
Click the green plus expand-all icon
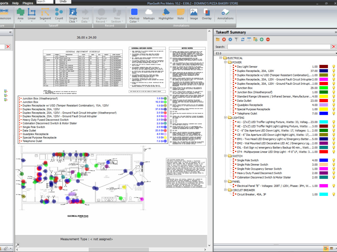click(x=262, y=39)
